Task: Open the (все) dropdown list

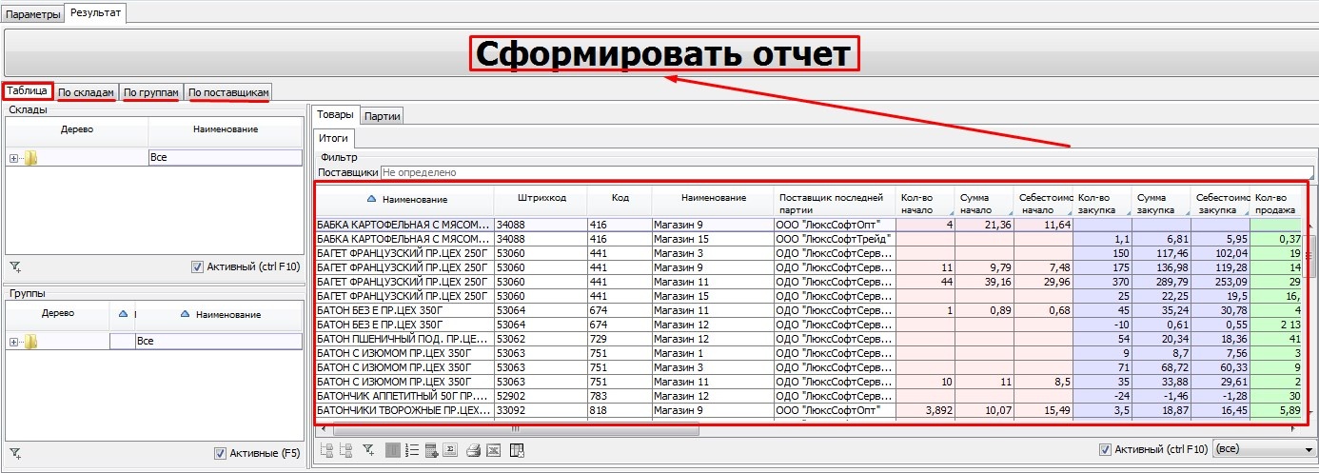Action: coord(1309,449)
